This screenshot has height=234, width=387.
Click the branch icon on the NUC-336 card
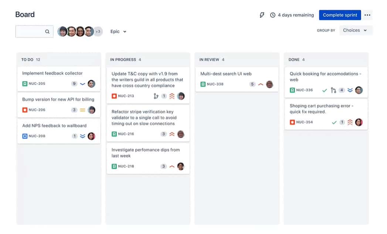[333, 90]
